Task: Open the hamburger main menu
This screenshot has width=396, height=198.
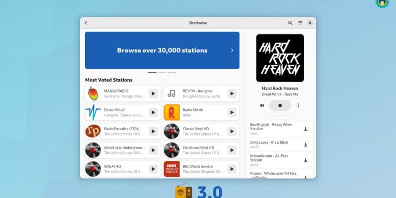Action: [300, 23]
